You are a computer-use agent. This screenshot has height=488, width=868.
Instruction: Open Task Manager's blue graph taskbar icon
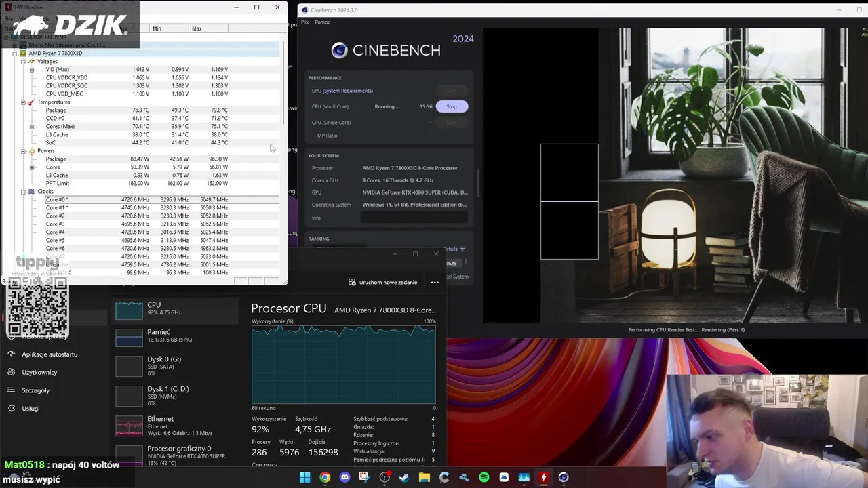tap(524, 477)
